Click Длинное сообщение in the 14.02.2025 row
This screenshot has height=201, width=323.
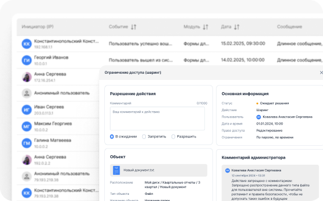(299, 60)
